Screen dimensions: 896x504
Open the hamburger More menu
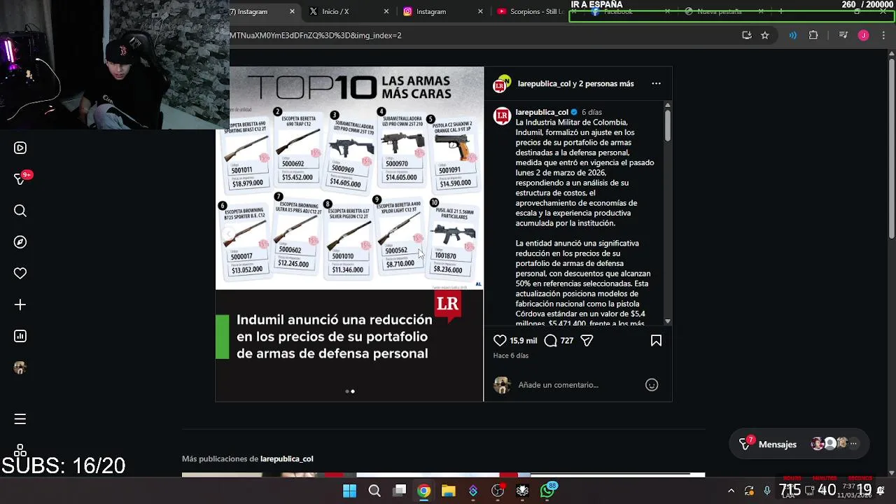(20, 419)
